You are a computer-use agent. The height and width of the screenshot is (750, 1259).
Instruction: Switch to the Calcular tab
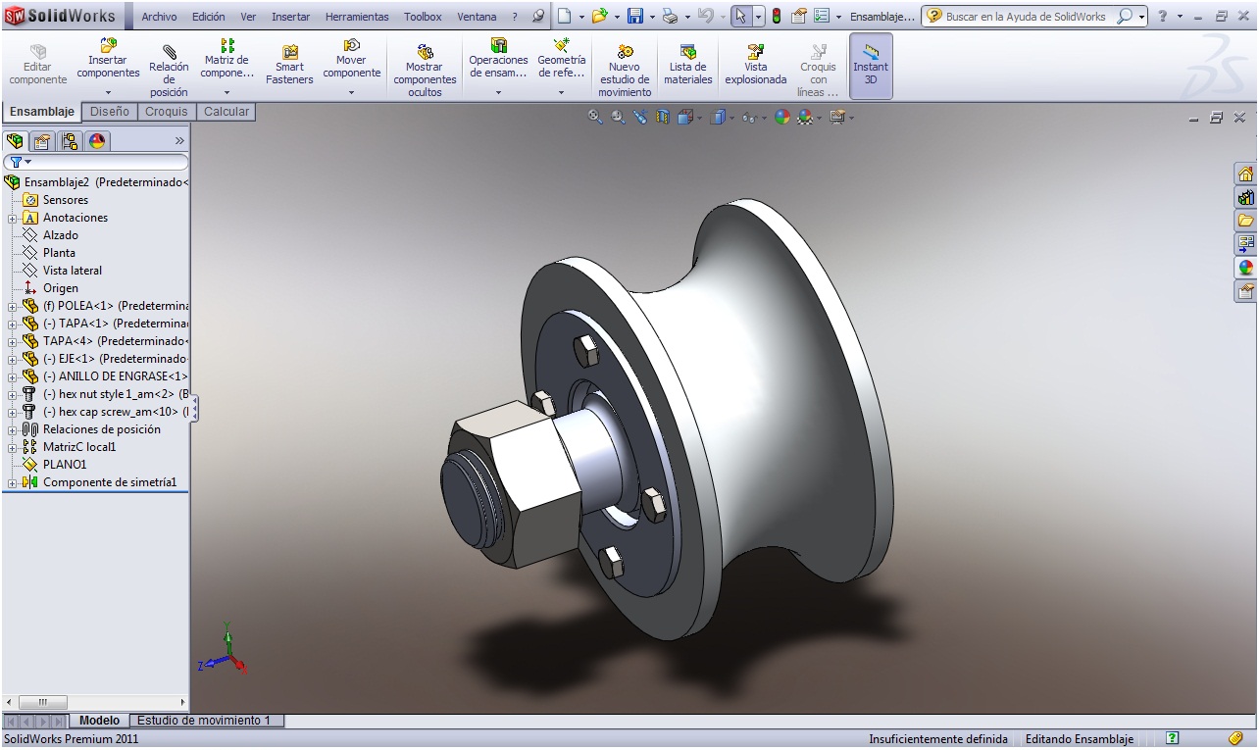click(x=227, y=112)
